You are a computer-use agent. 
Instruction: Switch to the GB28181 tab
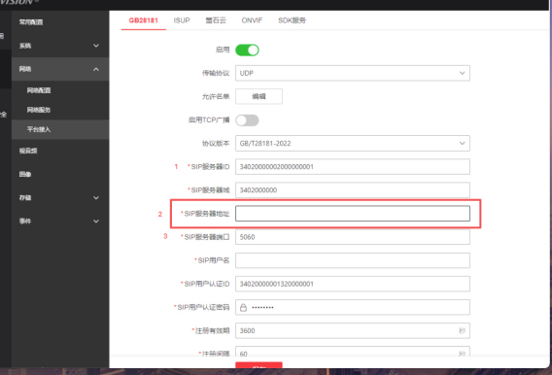click(143, 20)
